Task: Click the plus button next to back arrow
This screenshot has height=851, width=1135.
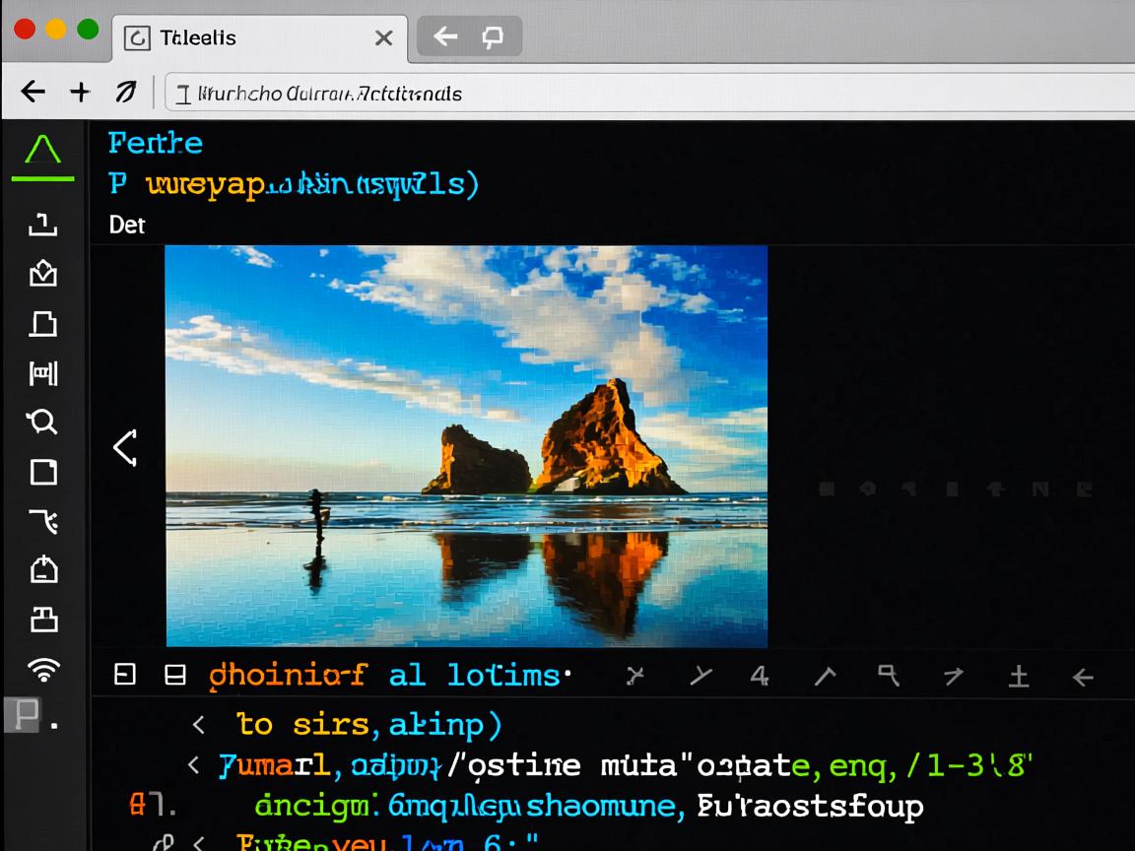Action: coord(80,93)
